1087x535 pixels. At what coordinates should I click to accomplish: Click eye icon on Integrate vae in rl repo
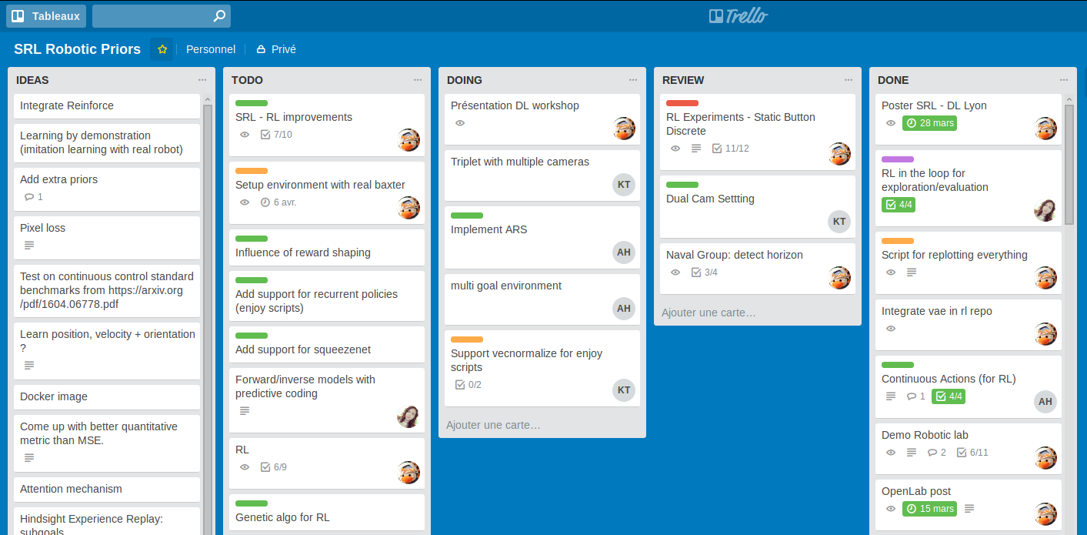[891, 329]
